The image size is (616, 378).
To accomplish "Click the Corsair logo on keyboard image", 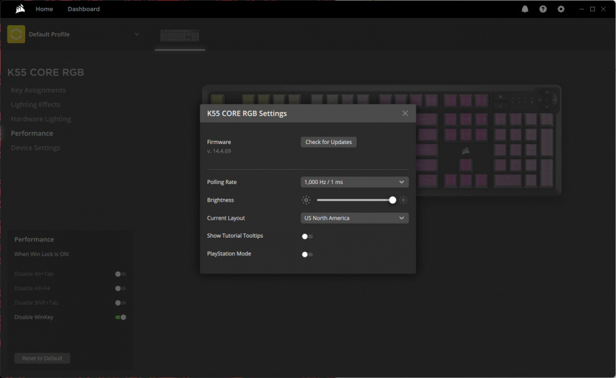I will (466, 151).
